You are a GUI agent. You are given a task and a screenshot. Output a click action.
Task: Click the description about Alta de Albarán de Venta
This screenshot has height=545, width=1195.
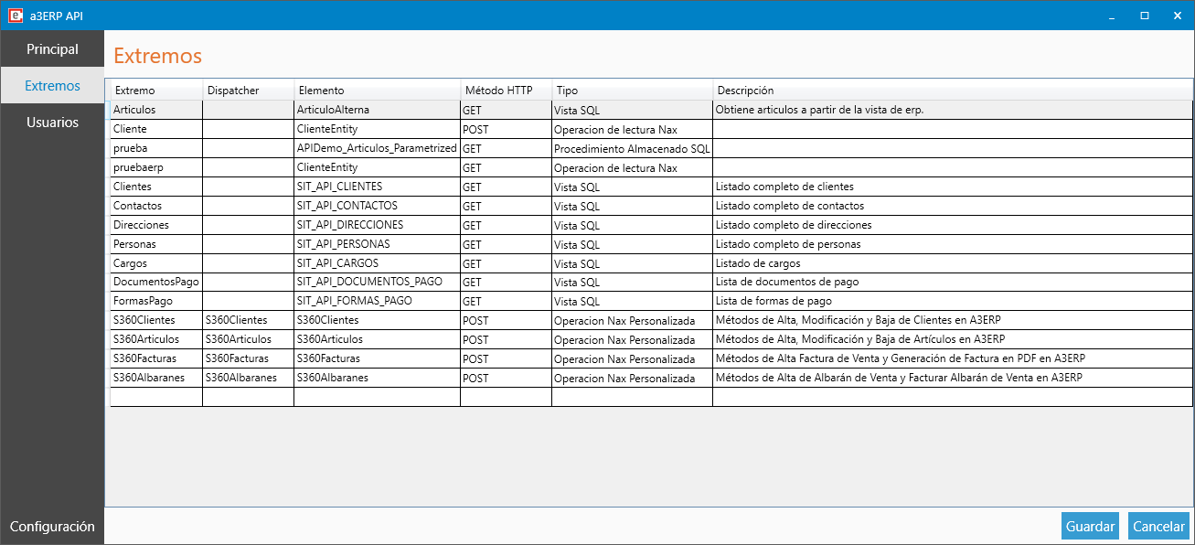(x=953, y=378)
